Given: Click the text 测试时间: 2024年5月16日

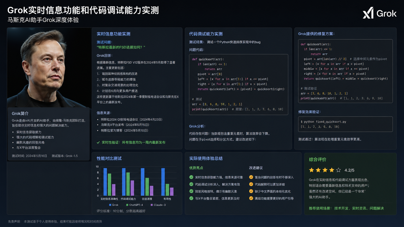Looking at the screenshot, I should (x=29, y=156).
